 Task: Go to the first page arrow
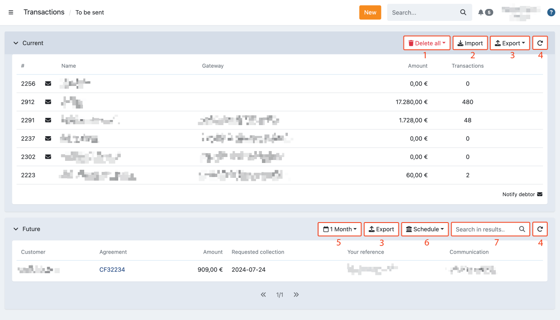(263, 294)
